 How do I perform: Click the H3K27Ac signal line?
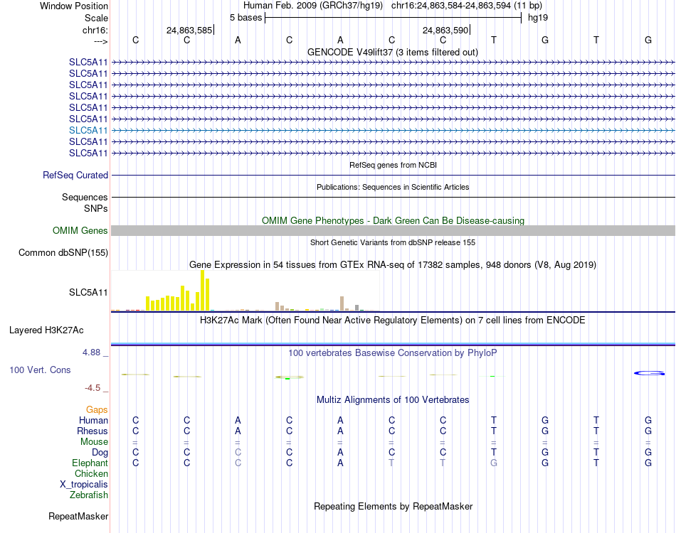[x=393, y=344]
